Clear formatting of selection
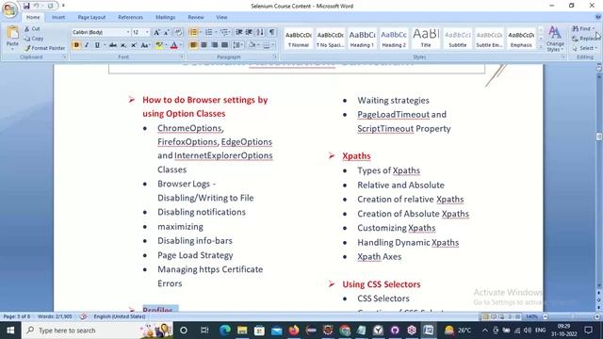The image size is (603, 339). [x=178, y=32]
